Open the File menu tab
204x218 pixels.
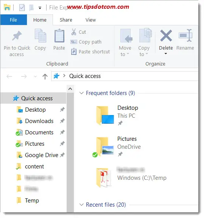coord(14,20)
